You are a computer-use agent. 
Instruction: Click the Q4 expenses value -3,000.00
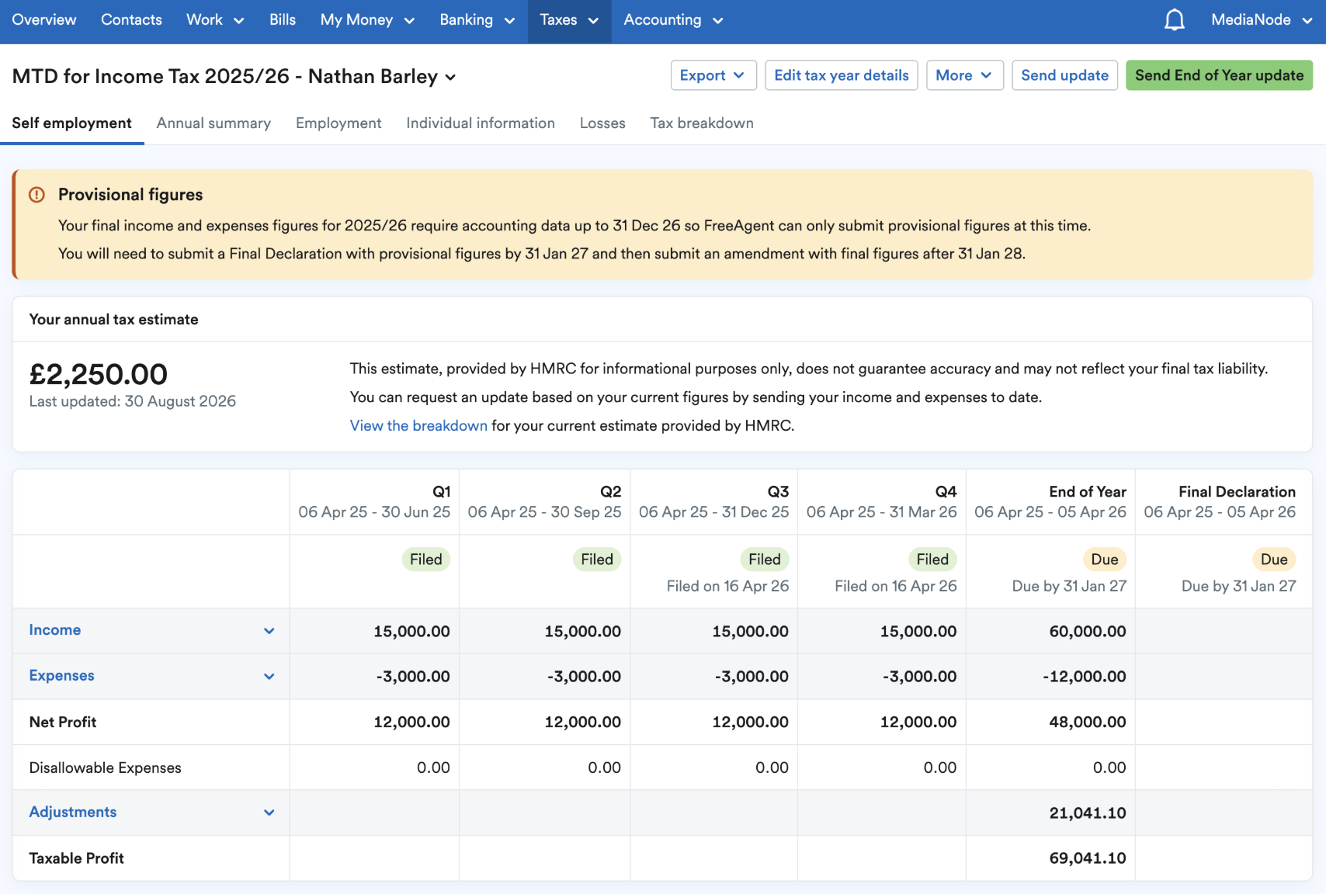point(919,677)
